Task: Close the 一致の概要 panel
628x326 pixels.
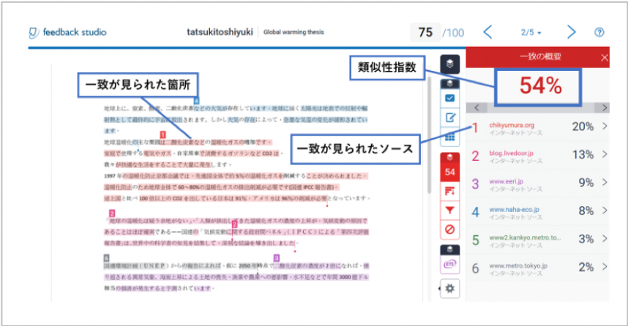Action: click(605, 58)
